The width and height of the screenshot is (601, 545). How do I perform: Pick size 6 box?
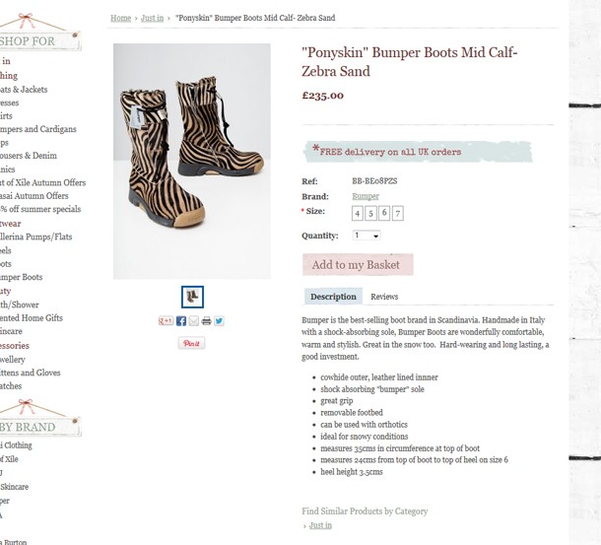click(x=384, y=213)
